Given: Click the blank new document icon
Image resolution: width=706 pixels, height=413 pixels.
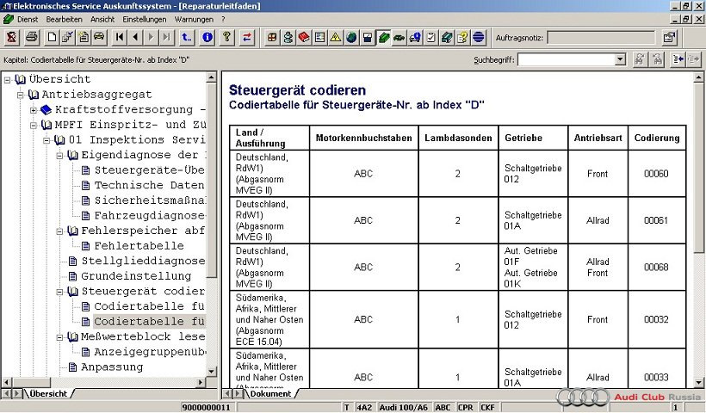Looking at the screenshot, I should click(52, 37).
